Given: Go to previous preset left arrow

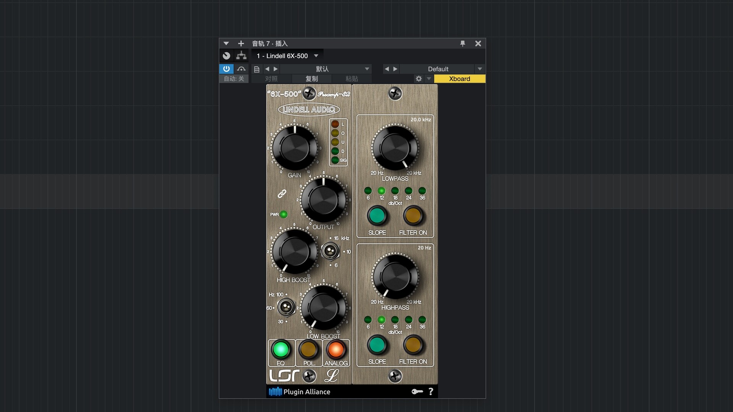Looking at the screenshot, I should pos(267,69).
